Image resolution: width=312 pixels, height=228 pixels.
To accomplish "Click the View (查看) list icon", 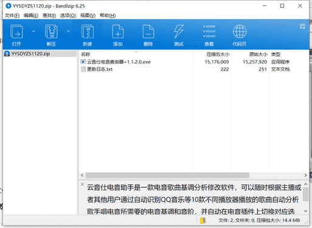I will (x=209, y=32).
